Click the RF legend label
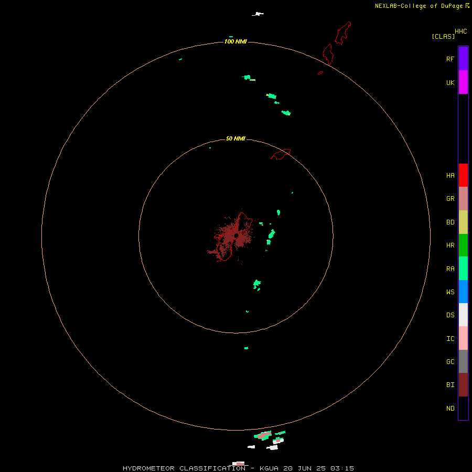Image resolution: width=472 pixels, height=472 pixels. (450, 59)
